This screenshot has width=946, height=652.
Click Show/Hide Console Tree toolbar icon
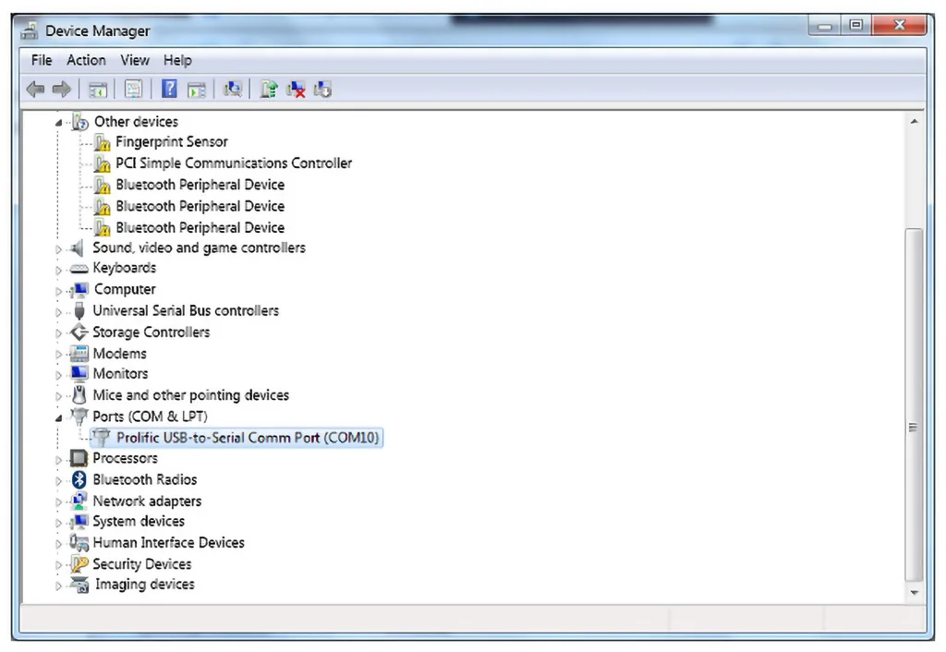(97, 90)
